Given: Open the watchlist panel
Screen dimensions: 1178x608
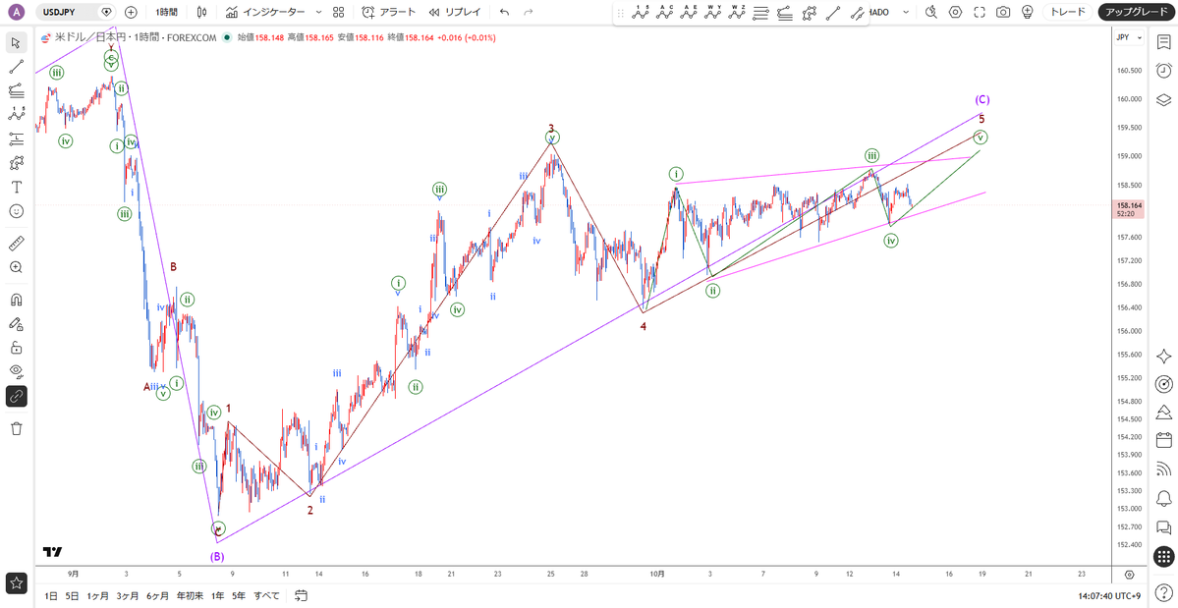Looking at the screenshot, I should 1163,43.
